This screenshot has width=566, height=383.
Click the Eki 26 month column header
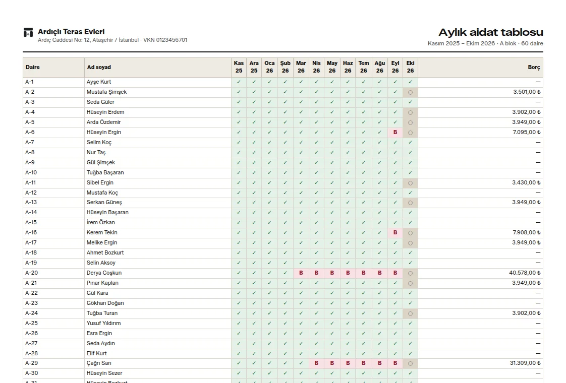[x=411, y=67]
